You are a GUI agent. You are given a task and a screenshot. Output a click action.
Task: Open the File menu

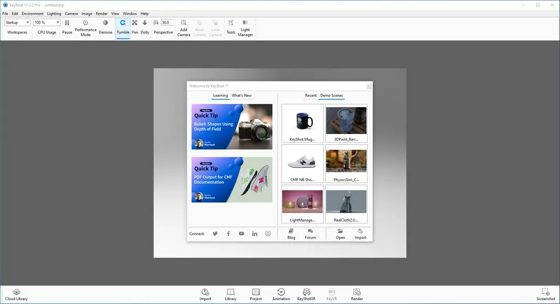point(5,14)
